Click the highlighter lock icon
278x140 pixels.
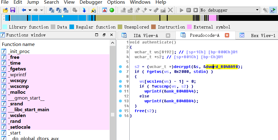(93, 10)
